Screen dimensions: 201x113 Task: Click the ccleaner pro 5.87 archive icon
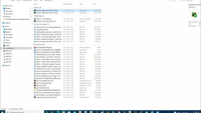[x=35, y=97]
